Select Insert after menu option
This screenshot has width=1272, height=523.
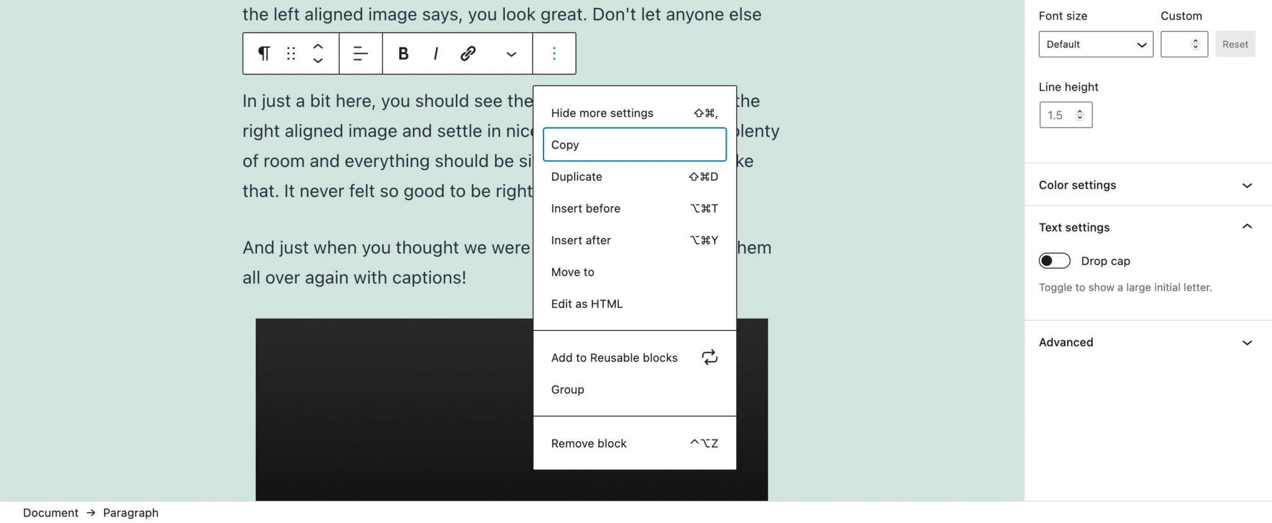pyautogui.click(x=635, y=240)
